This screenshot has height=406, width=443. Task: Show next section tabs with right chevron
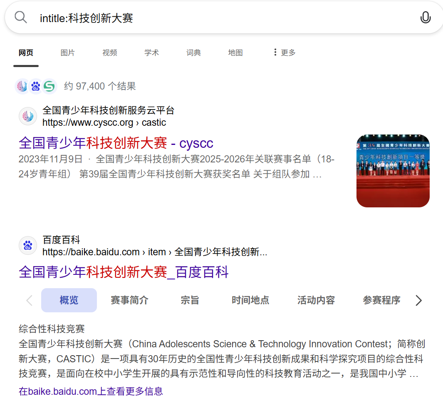click(x=419, y=301)
